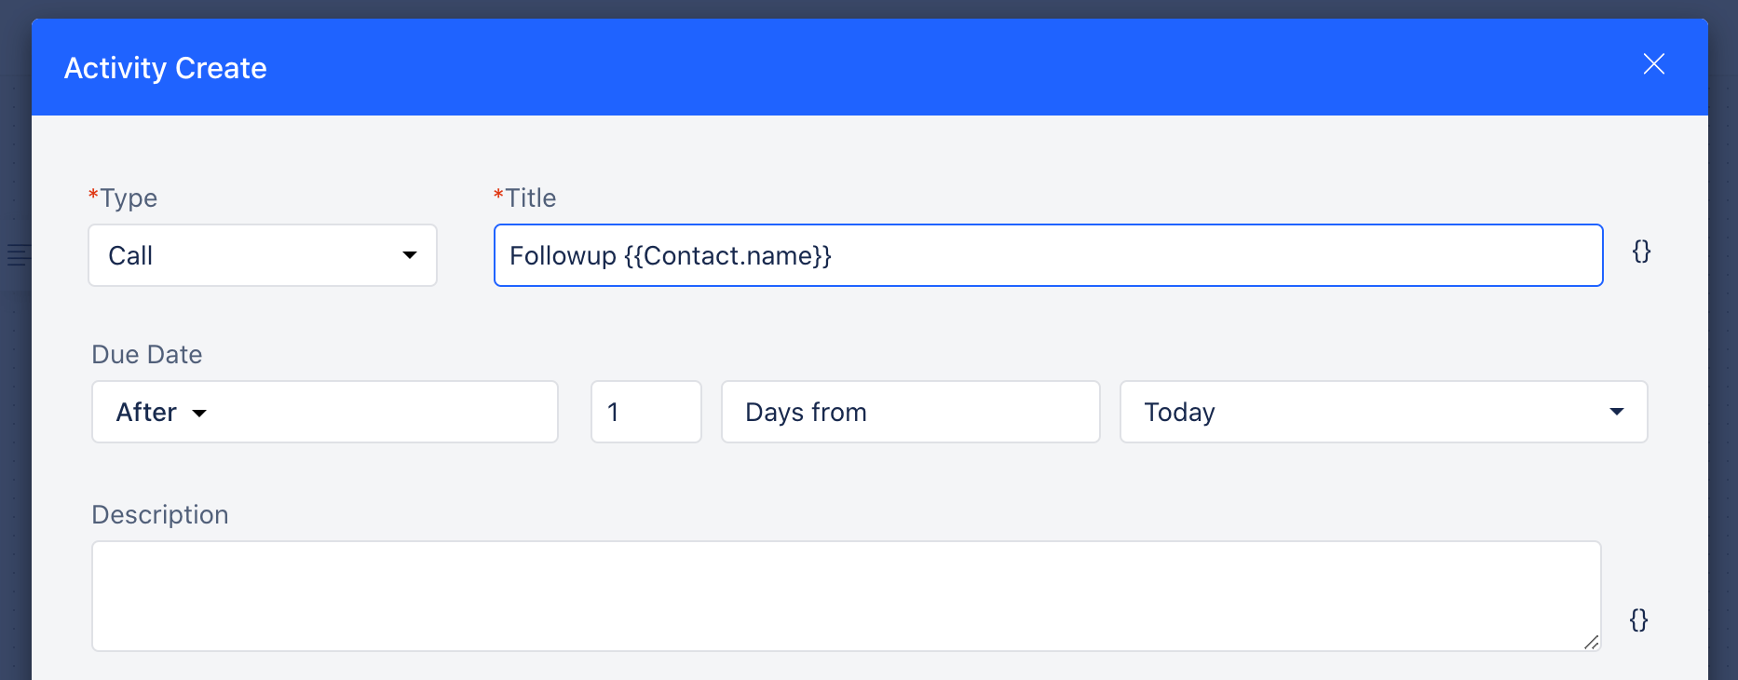Click the Title field label
This screenshot has width=1738, height=680.
[x=524, y=198]
